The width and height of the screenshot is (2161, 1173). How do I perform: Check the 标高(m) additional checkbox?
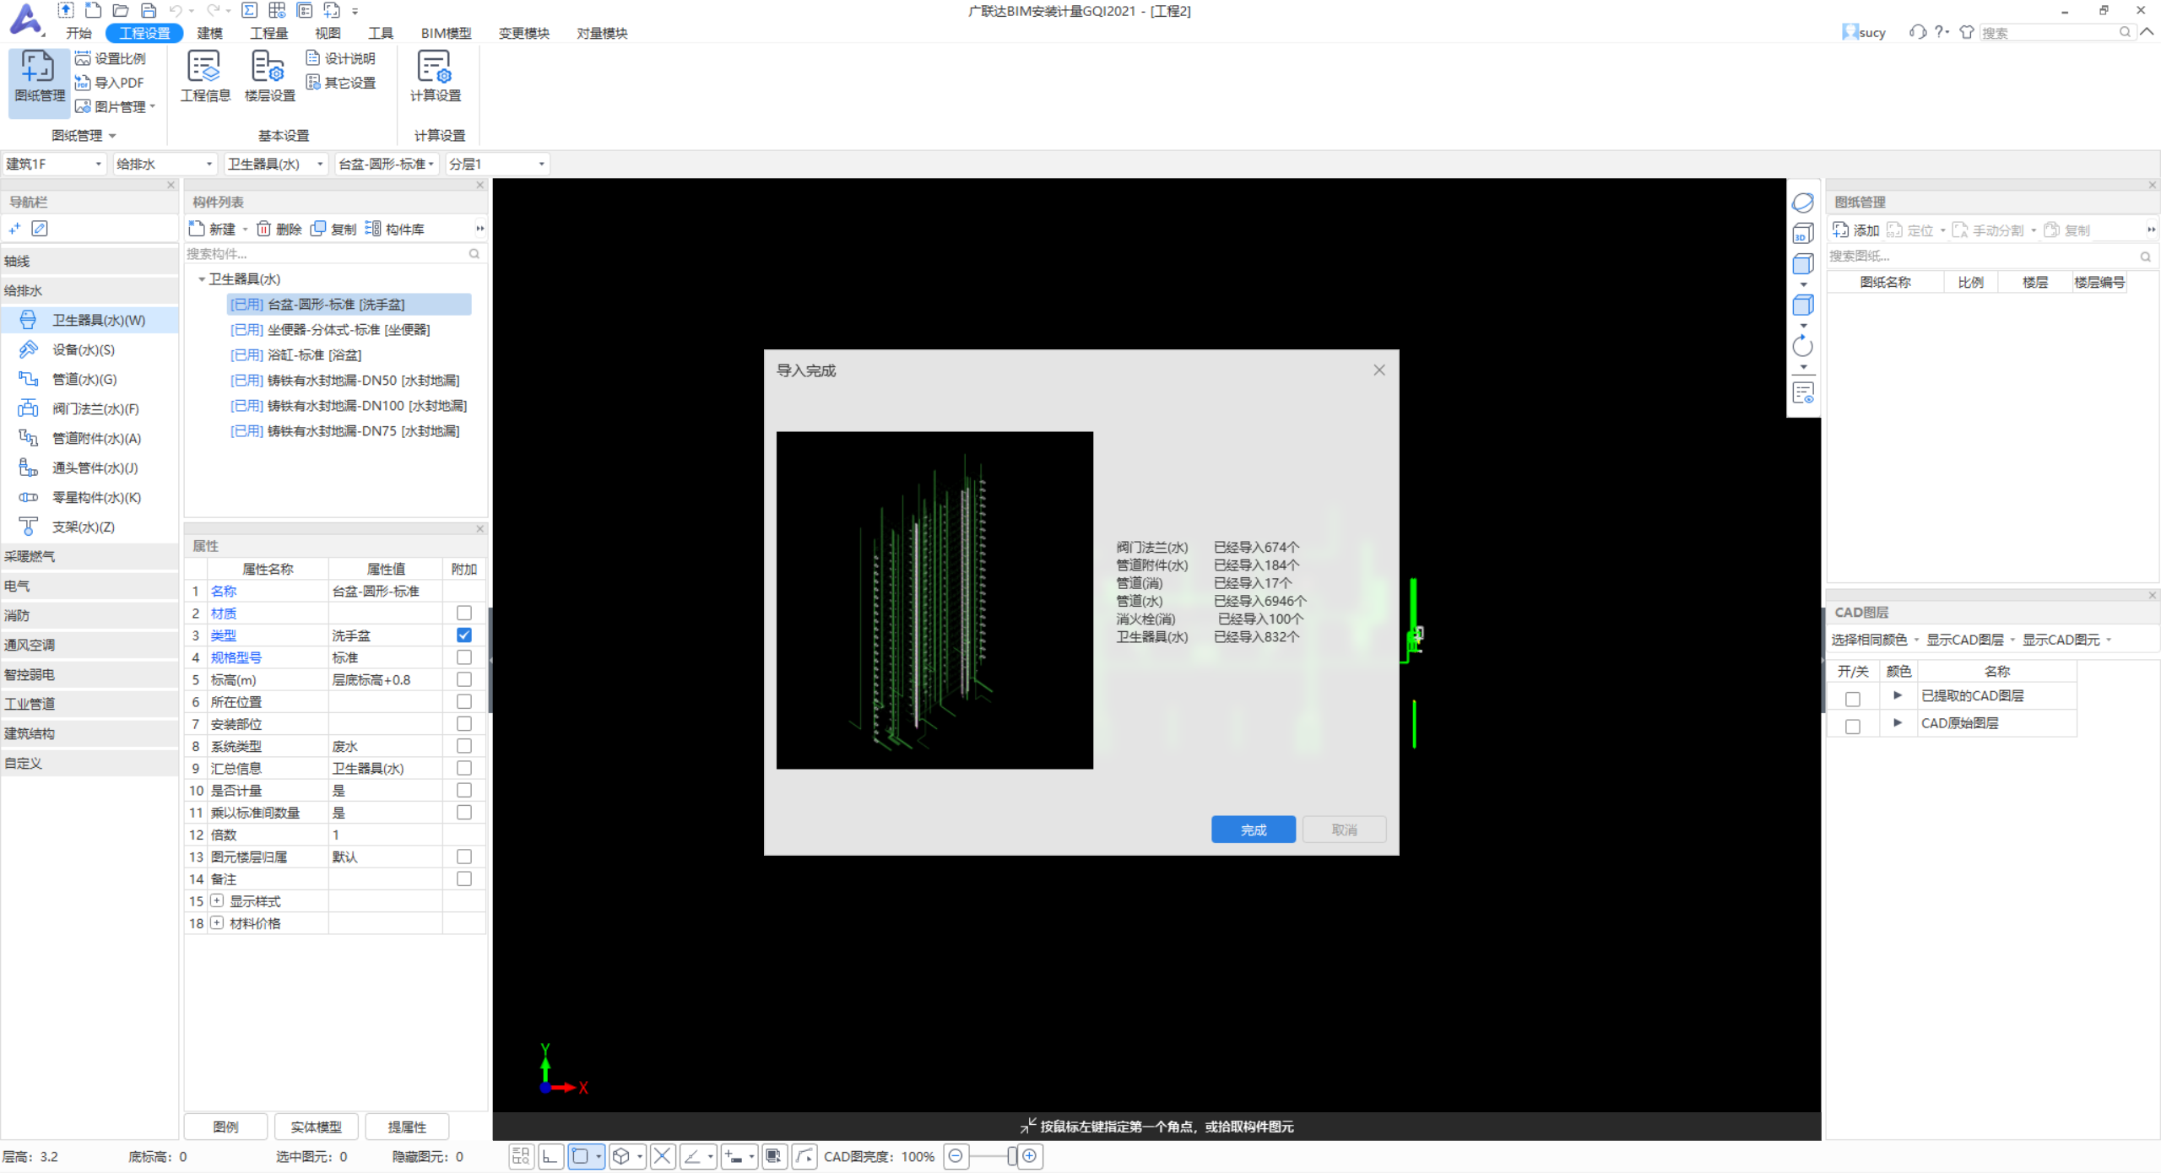pos(464,679)
